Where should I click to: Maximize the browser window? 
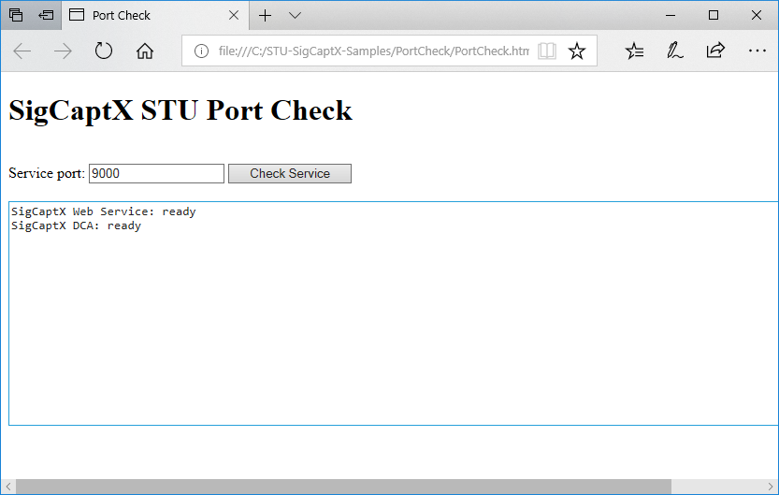click(714, 15)
